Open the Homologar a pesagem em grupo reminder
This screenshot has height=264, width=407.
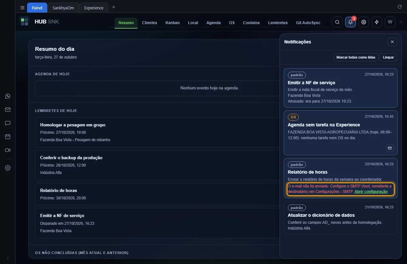[157, 132]
